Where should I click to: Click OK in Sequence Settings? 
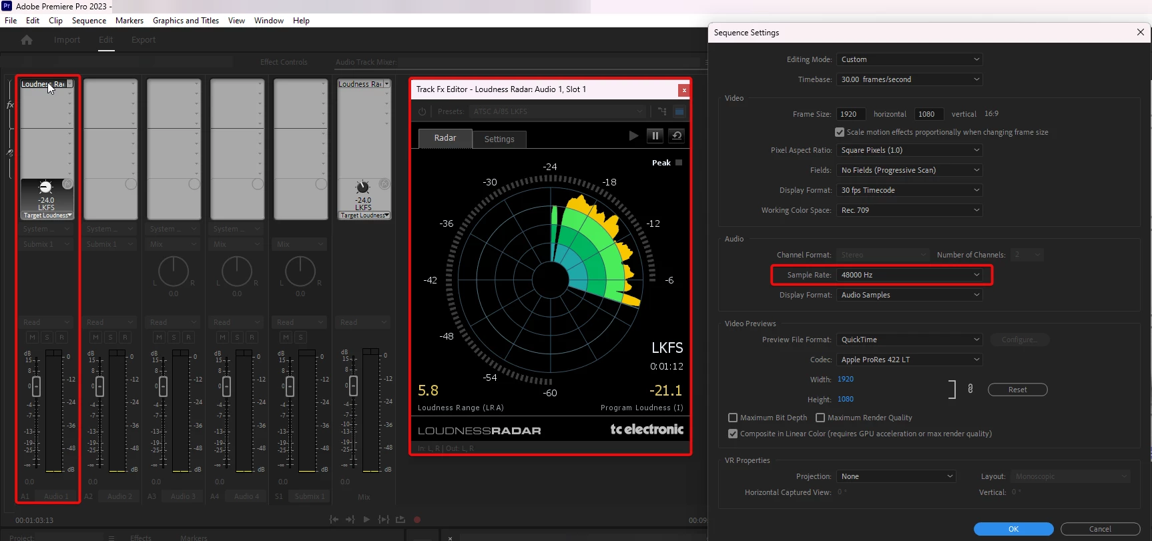pyautogui.click(x=1013, y=529)
